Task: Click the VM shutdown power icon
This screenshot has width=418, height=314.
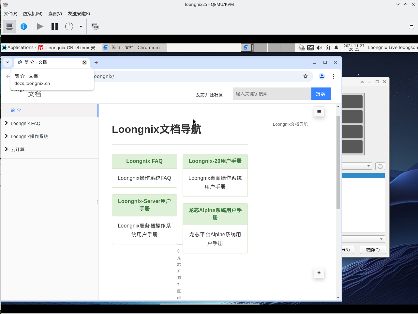Action: point(69,26)
